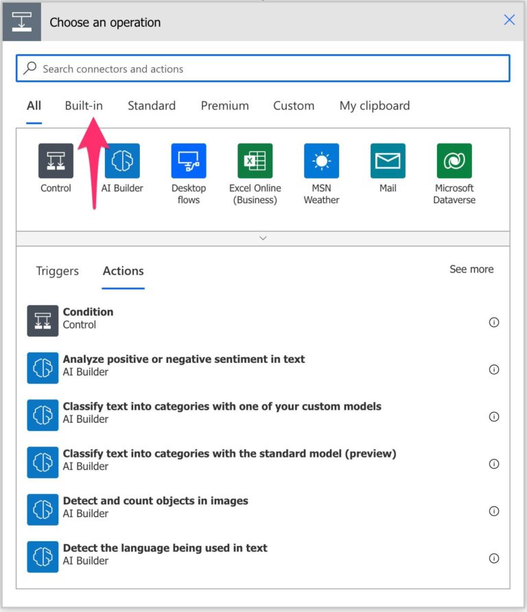Viewport: 527px width, 612px height.
Task: Select the Control connector icon
Action: click(55, 161)
